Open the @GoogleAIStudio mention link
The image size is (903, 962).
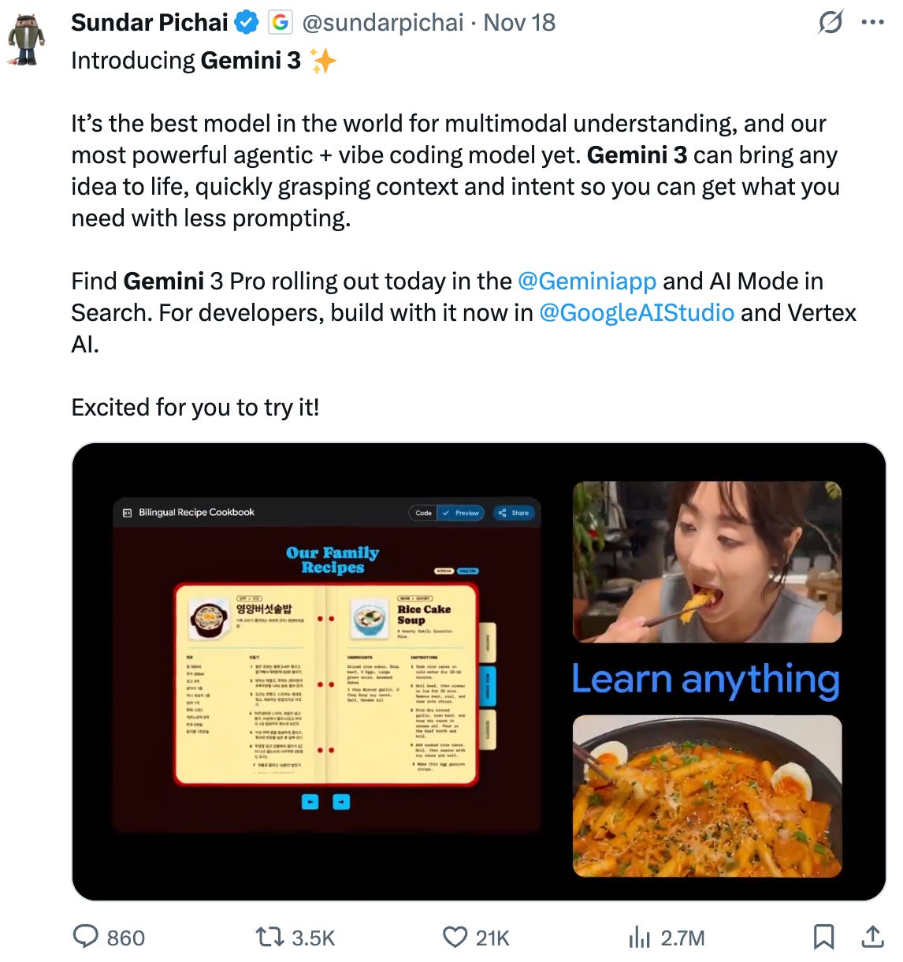click(637, 313)
